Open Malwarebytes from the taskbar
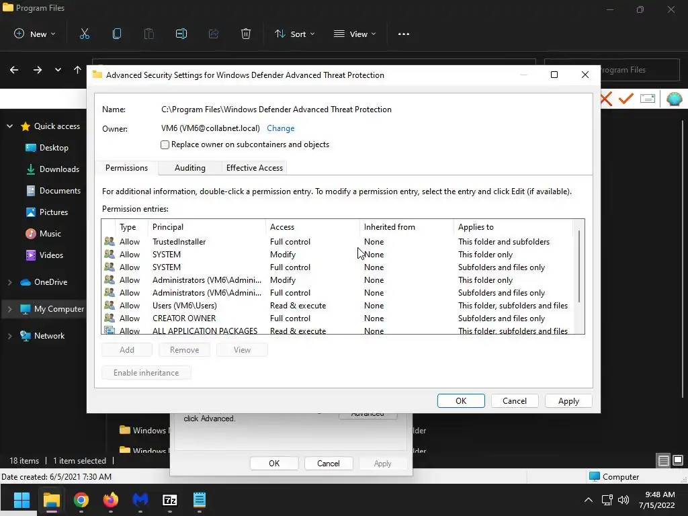 pyautogui.click(x=140, y=500)
